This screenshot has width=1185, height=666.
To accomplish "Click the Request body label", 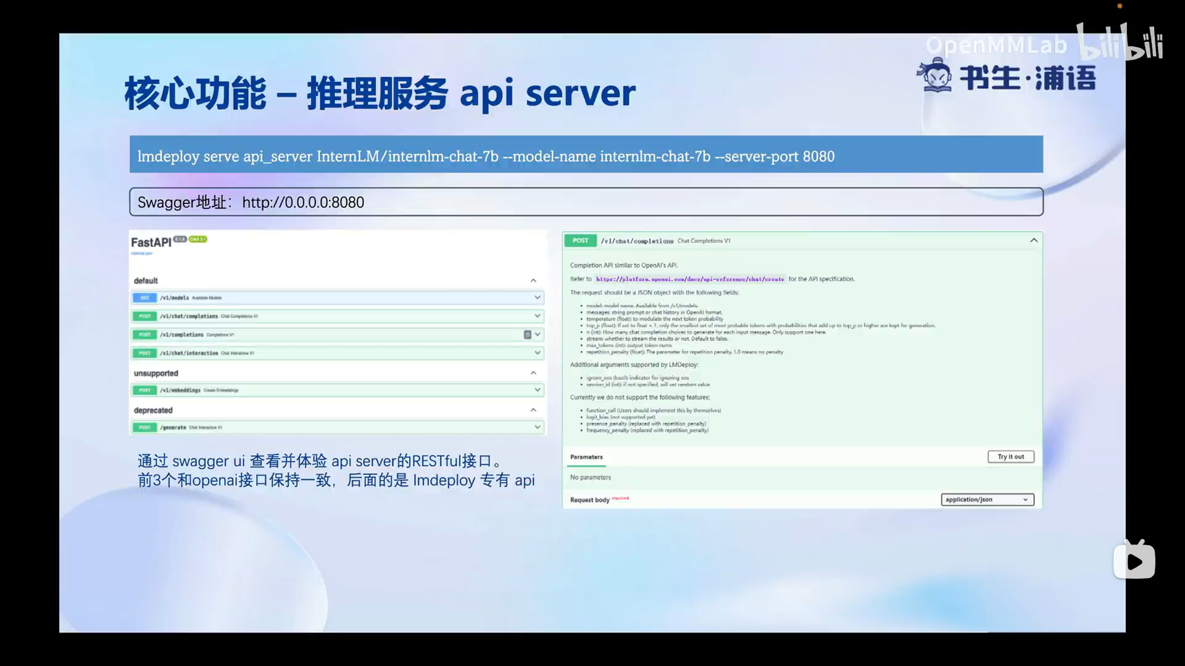I will coord(589,500).
